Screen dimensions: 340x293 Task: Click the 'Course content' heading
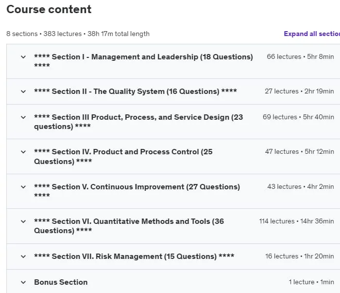(49, 9)
